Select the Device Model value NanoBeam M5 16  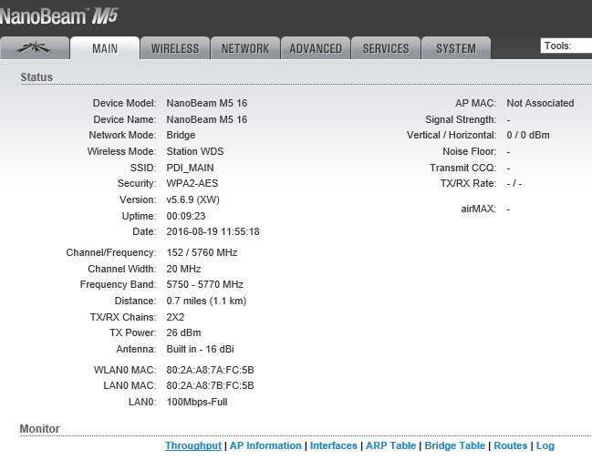[207, 103]
